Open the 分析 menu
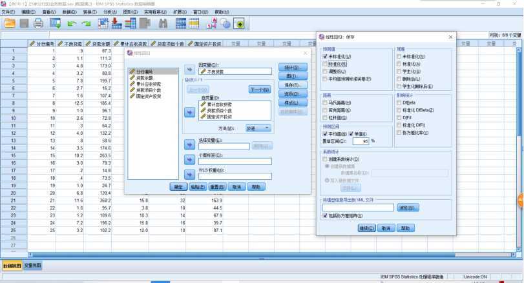 [110, 12]
